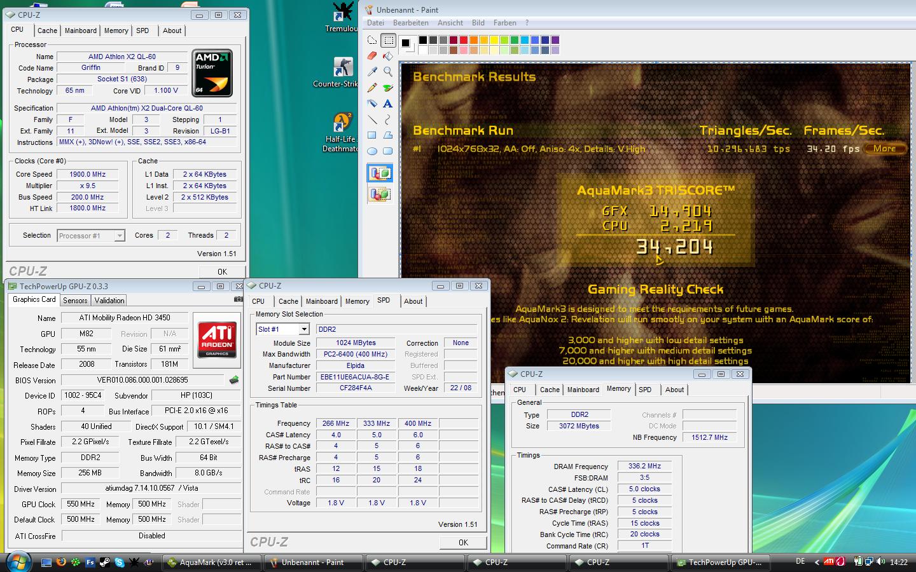
Task: Select the Text tool in Paint
Action: (388, 104)
